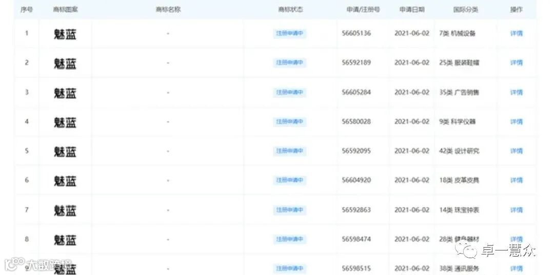This screenshot has width=554, height=275.
Task: Click sequence number 5 cell
Action: (27, 151)
